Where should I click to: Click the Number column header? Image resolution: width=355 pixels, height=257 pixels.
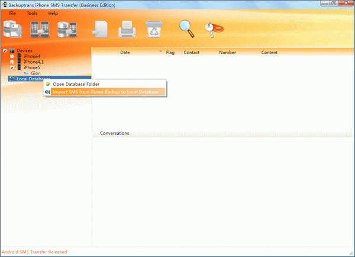(228, 53)
